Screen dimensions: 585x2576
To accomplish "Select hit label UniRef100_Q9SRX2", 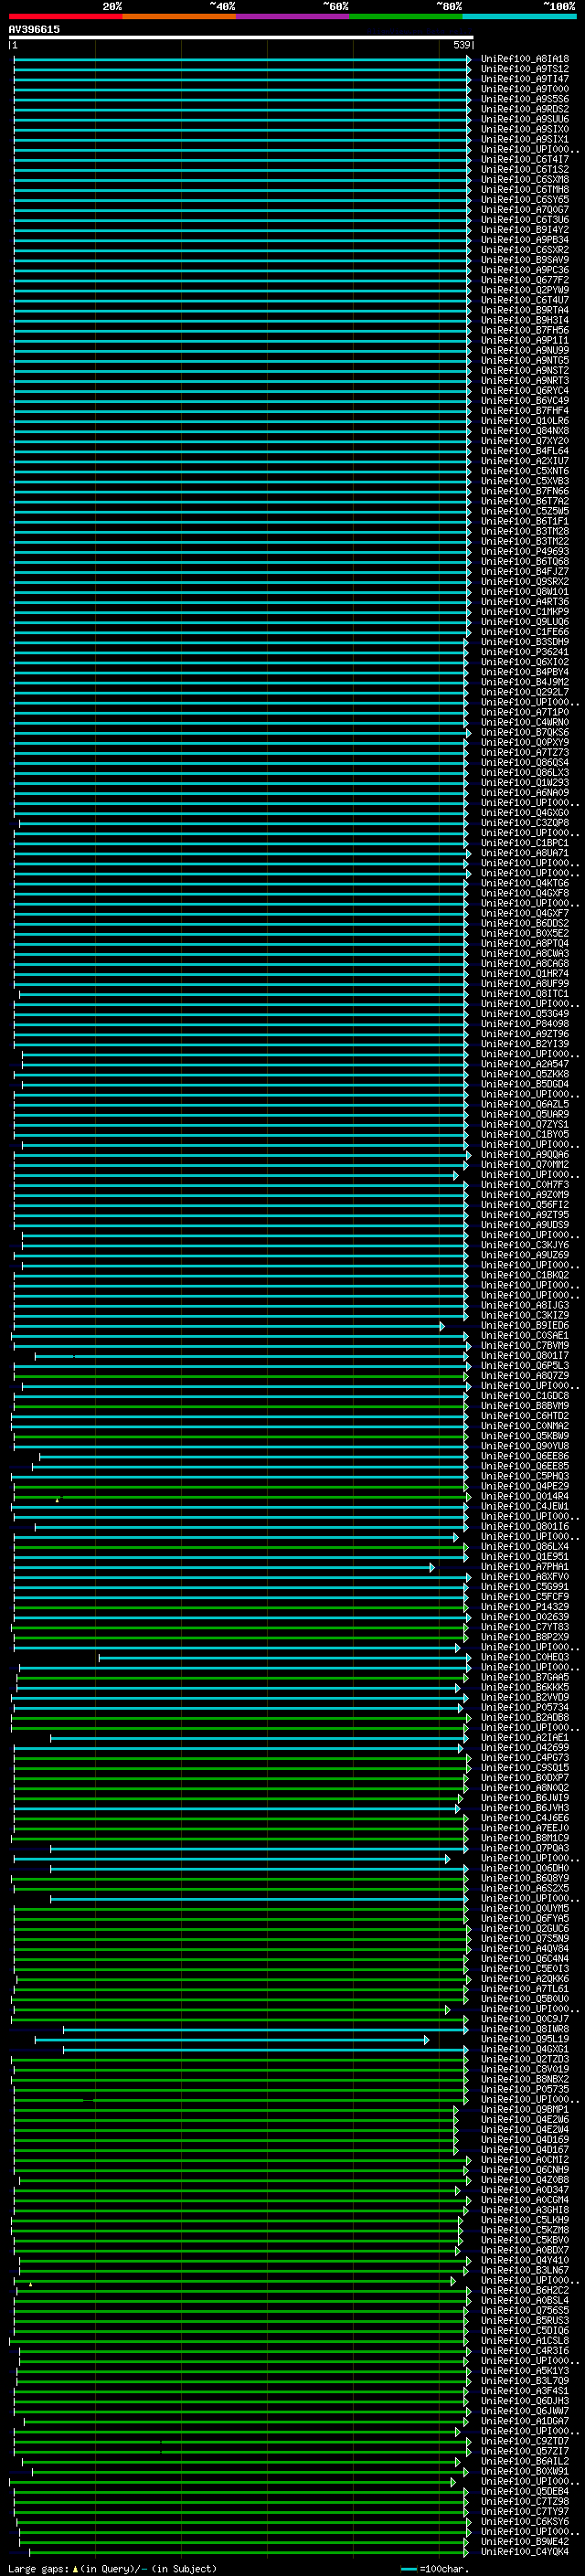I will 524,581.
